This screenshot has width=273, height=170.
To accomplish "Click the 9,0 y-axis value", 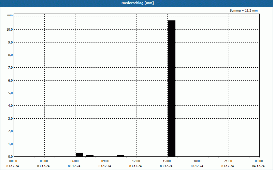I will 11,42.
